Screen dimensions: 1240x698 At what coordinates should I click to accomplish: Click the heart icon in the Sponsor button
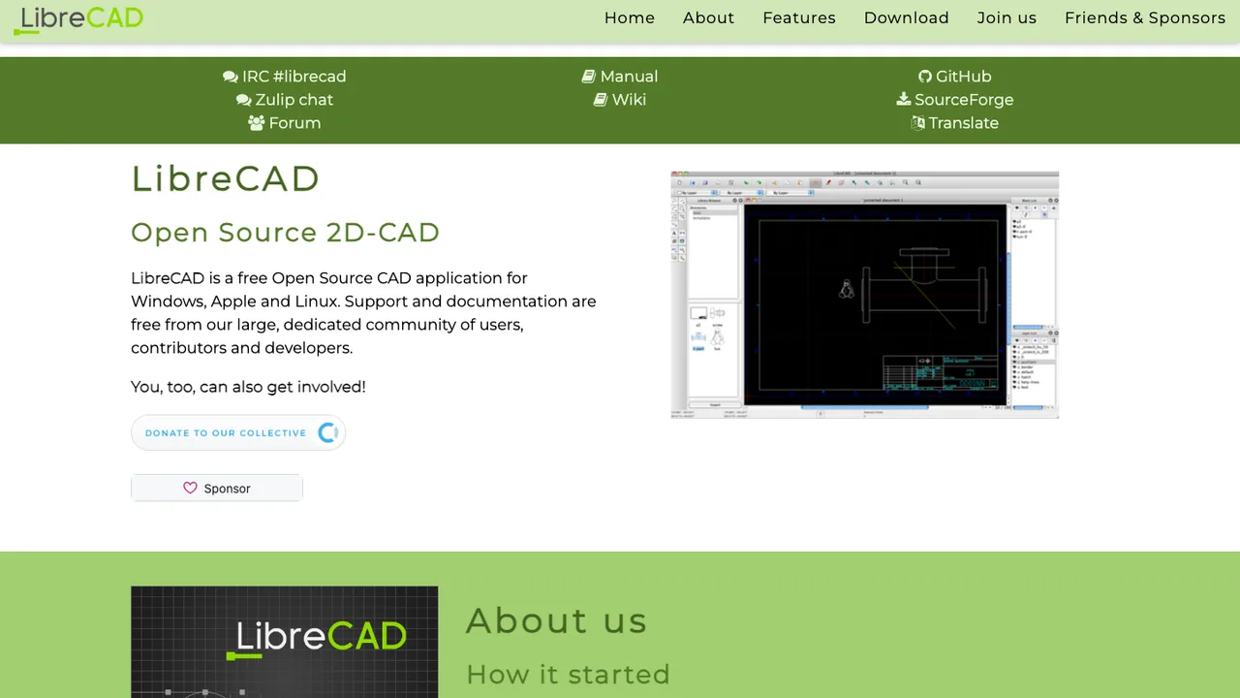click(x=190, y=488)
